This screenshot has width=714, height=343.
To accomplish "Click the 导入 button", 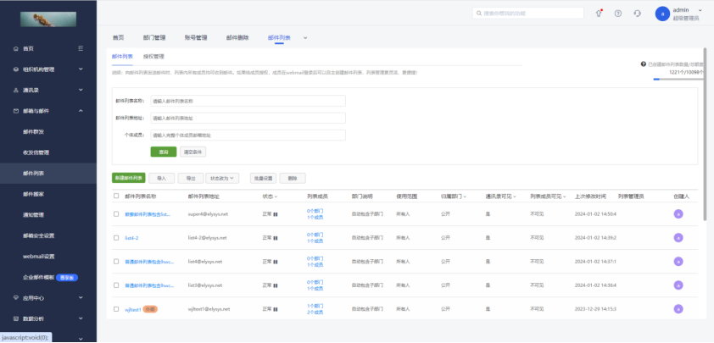I will [162, 179].
